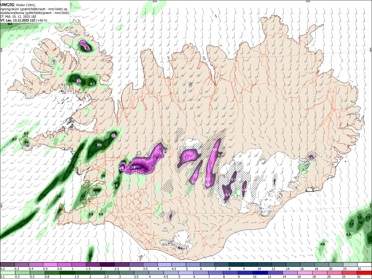Click the 0.2 label on the color scale
This screenshot has height=279, width=372.
click(x=3, y=269)
